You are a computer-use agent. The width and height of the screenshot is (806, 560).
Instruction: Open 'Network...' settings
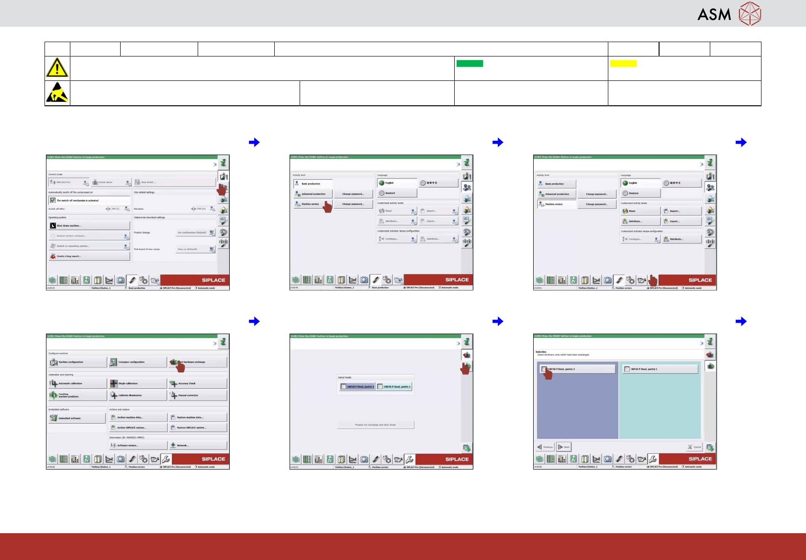198,445
